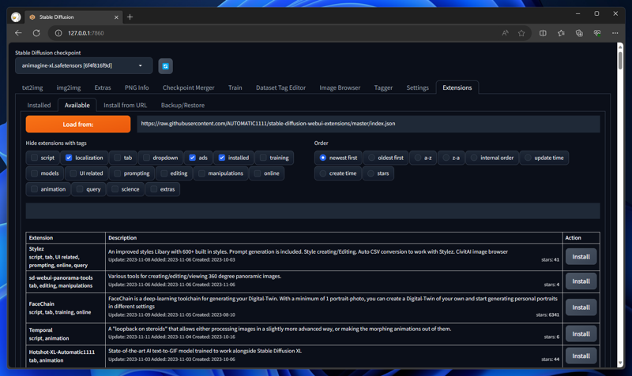Open the collections icon
632x376 pixels.
pyautogui.click(x=579, y=33)
